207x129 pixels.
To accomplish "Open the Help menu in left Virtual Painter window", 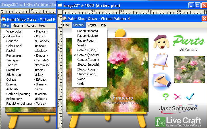I will pos(42,25).
